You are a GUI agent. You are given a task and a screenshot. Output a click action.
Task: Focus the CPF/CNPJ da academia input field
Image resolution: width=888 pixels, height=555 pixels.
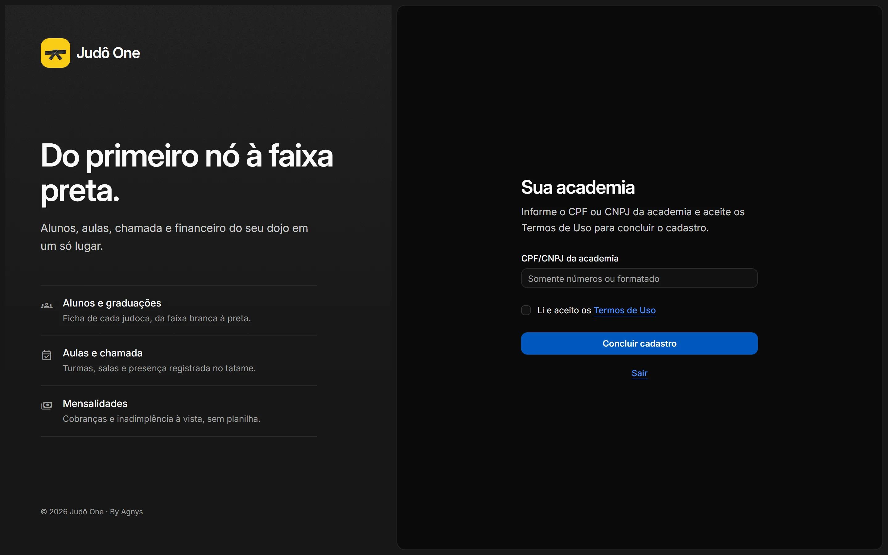point(639,278)
